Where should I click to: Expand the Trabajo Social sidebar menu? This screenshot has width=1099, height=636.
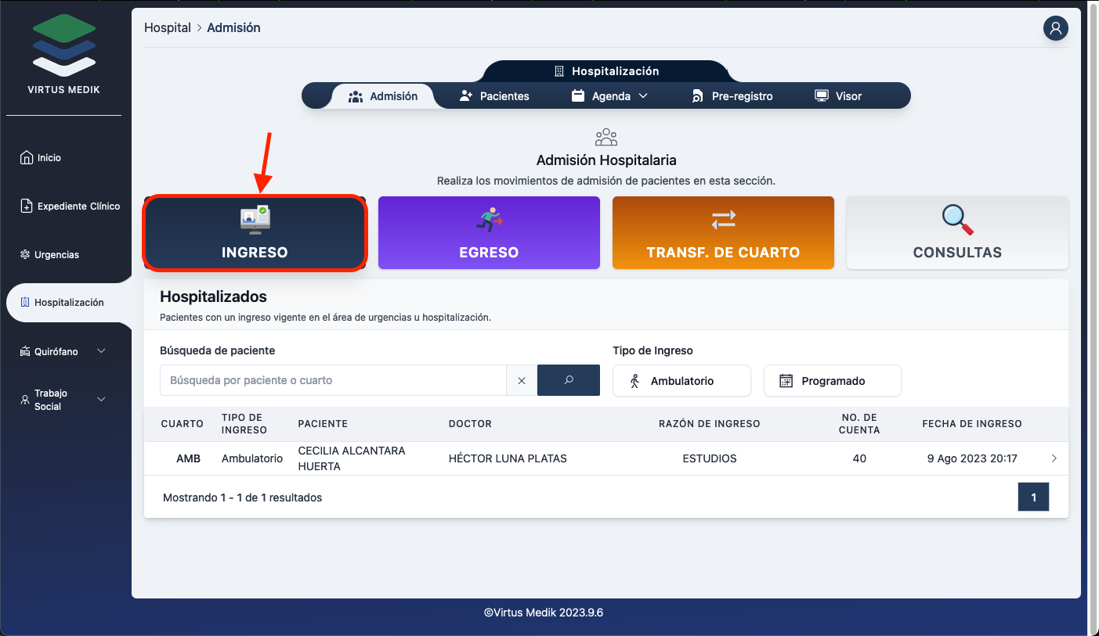coord(64,400)
